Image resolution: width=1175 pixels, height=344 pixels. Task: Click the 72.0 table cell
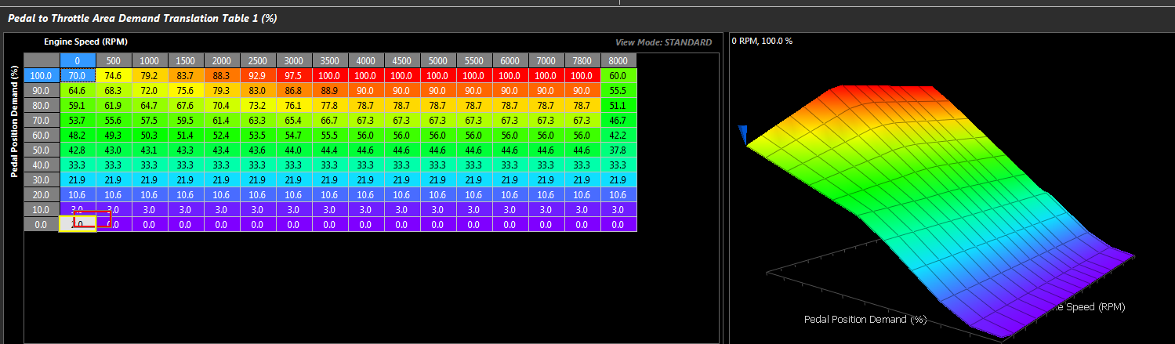coord(150,91)
